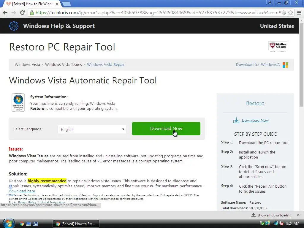This screenshot has height=228, width=304.
Task: Click the red 'Issues:' heading
Action: click(x=16, y=149)
